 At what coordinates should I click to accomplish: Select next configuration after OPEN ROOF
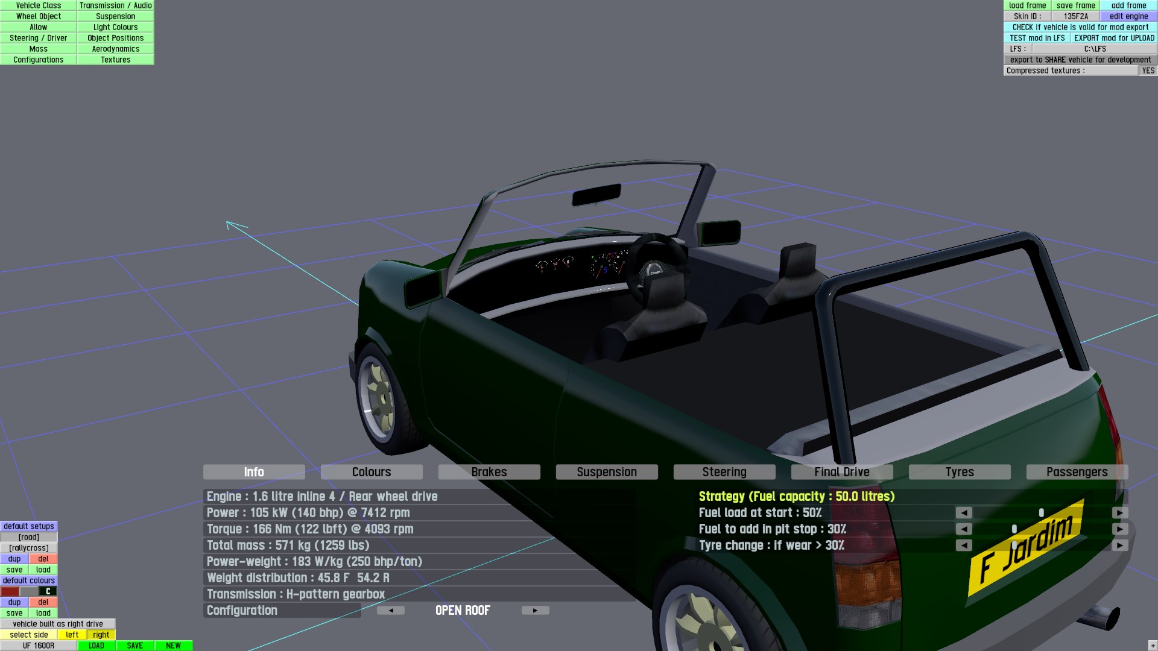(x=535, y=611)
